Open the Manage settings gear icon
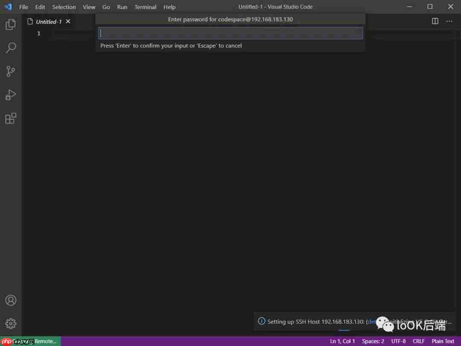The image size is (461, 346). [x=10, y=323]
